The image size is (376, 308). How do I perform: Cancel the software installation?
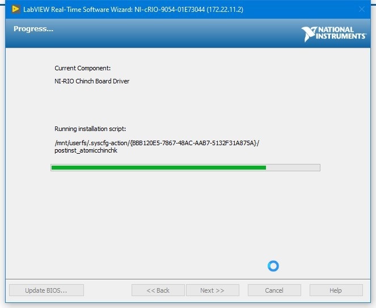click(274, 290)
